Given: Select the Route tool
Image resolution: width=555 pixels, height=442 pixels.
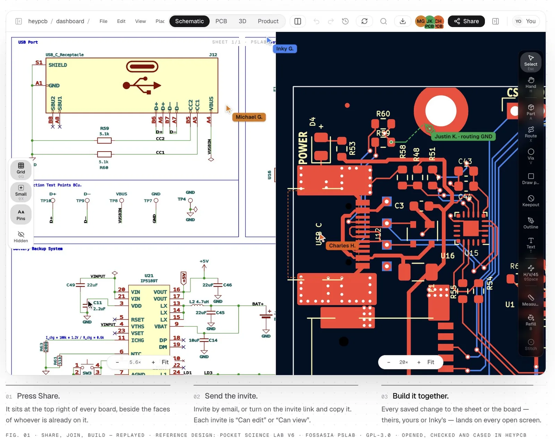Looking at the screenshot, I should tap(531, 134).
